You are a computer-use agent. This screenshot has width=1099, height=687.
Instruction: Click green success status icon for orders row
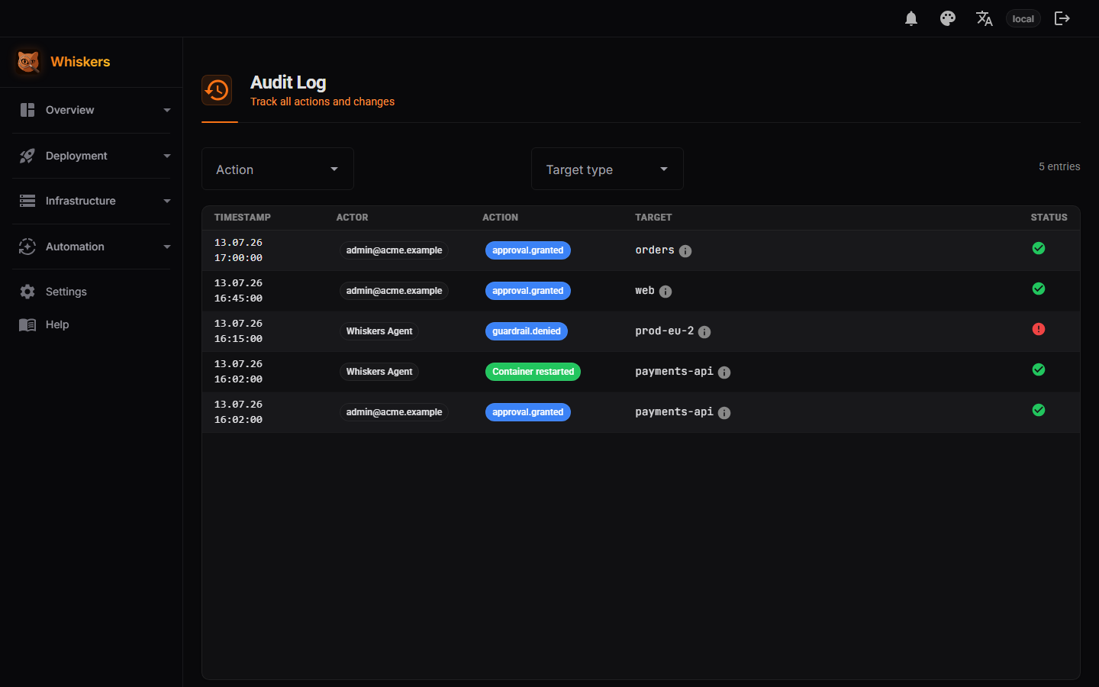point(1039,248)
